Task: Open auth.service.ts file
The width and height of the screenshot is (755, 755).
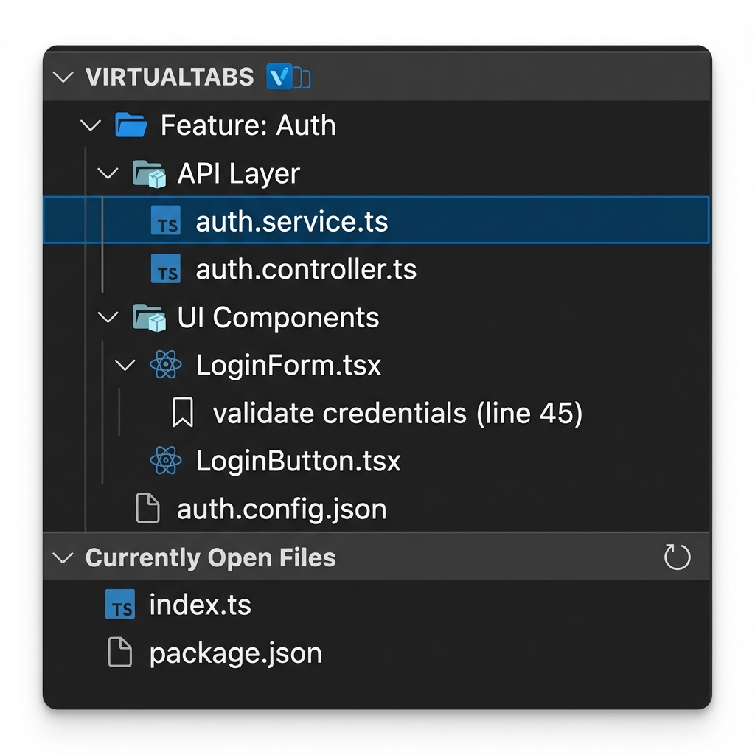Action: point(291,221)
